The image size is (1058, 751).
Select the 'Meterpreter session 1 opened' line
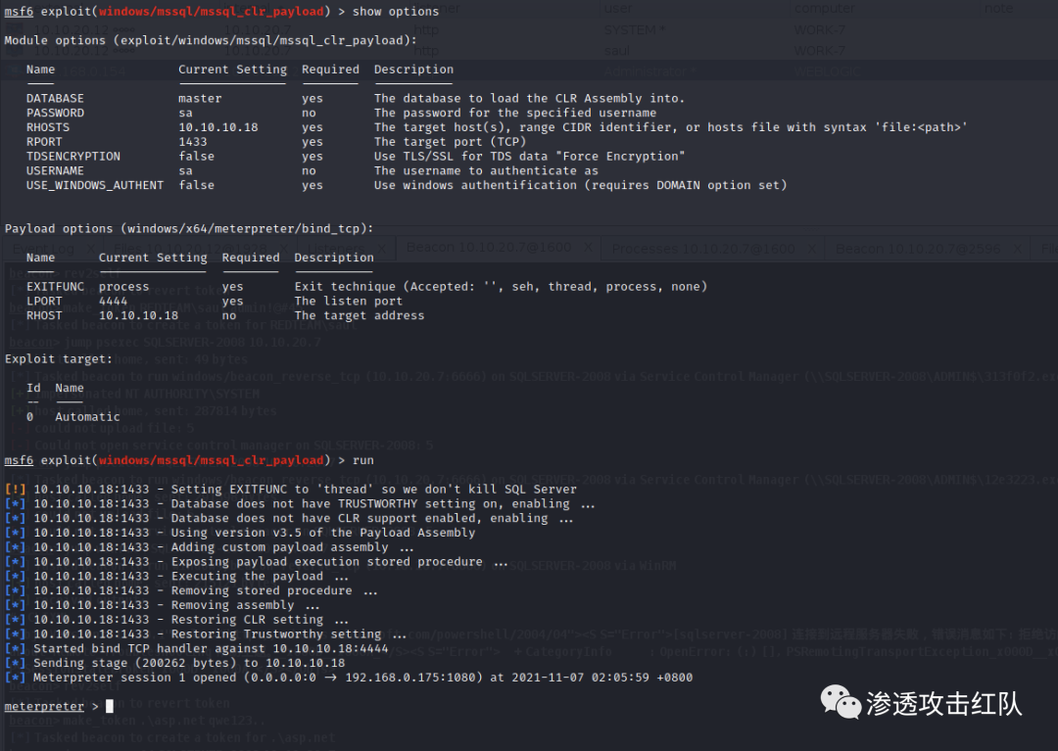(x=349, y=679)
